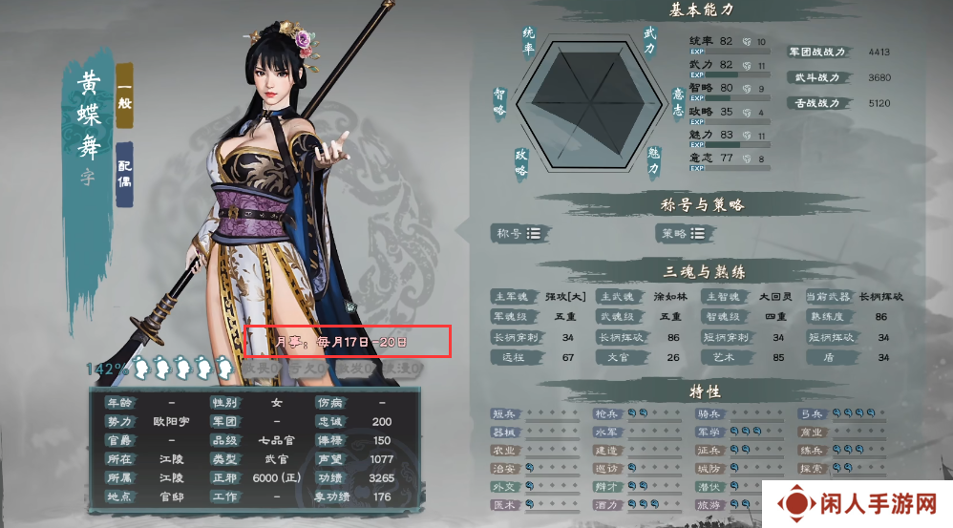Screen dimensions: 953x528
Task: Click the first swirl icon in the 弓兵 trait row
Action: point(837,413)
